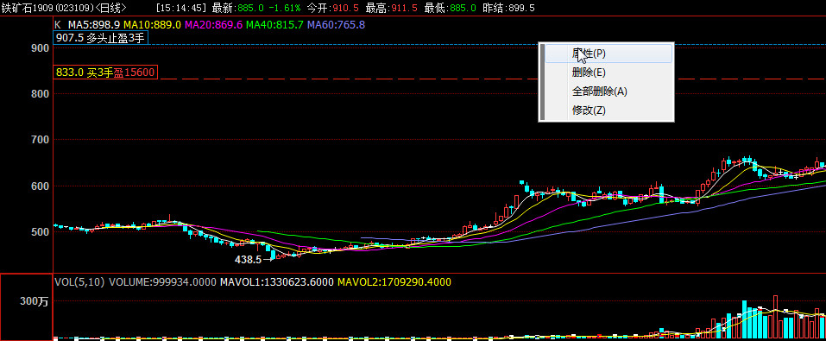Select the MA60:765.8 indicator label
The width and height of the screenshot is (826, 341).
tap(336, 25)
